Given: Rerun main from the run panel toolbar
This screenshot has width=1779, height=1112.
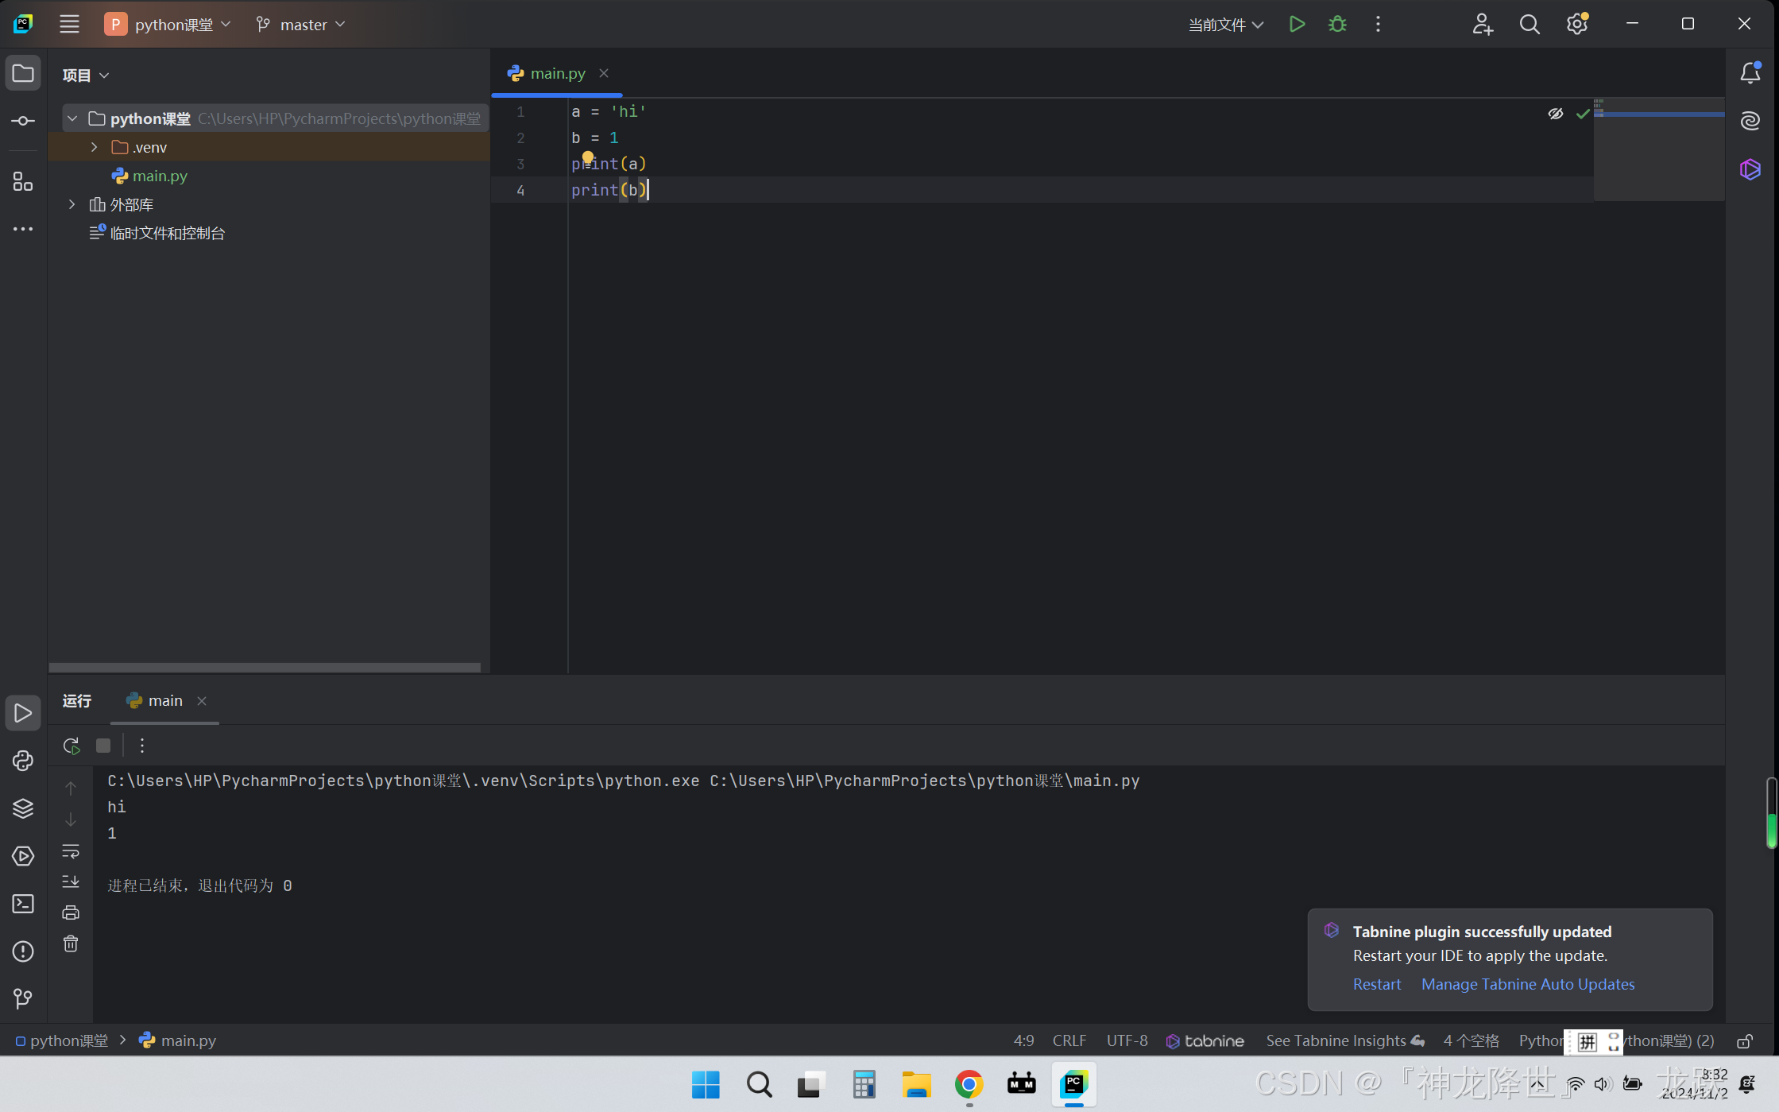Looking at the screenshot, I should coord(71,746).
